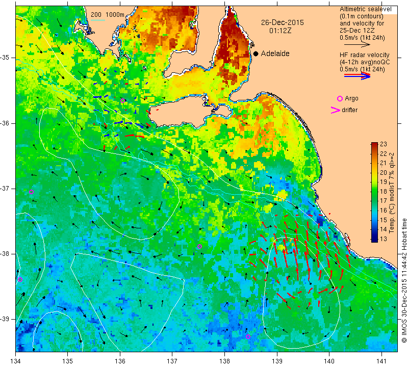408x367 pixels.
Task: Click the red-blue HF radar legend arrow
Action: coord(357,76)
